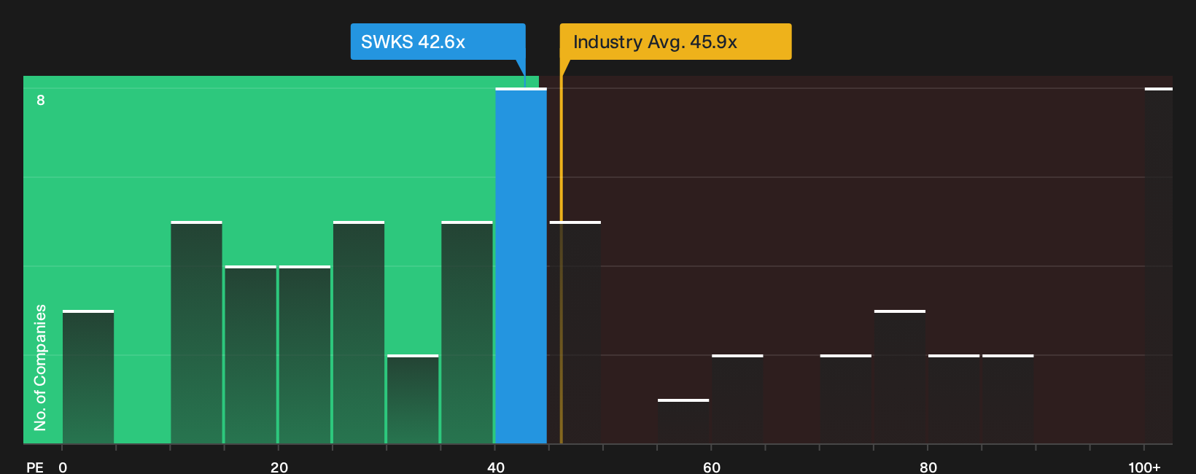The height and width of the screenshot is (474, 1196).
Task: Select the blue SWKS histogram bar
Action: click(x=521, y=266)
